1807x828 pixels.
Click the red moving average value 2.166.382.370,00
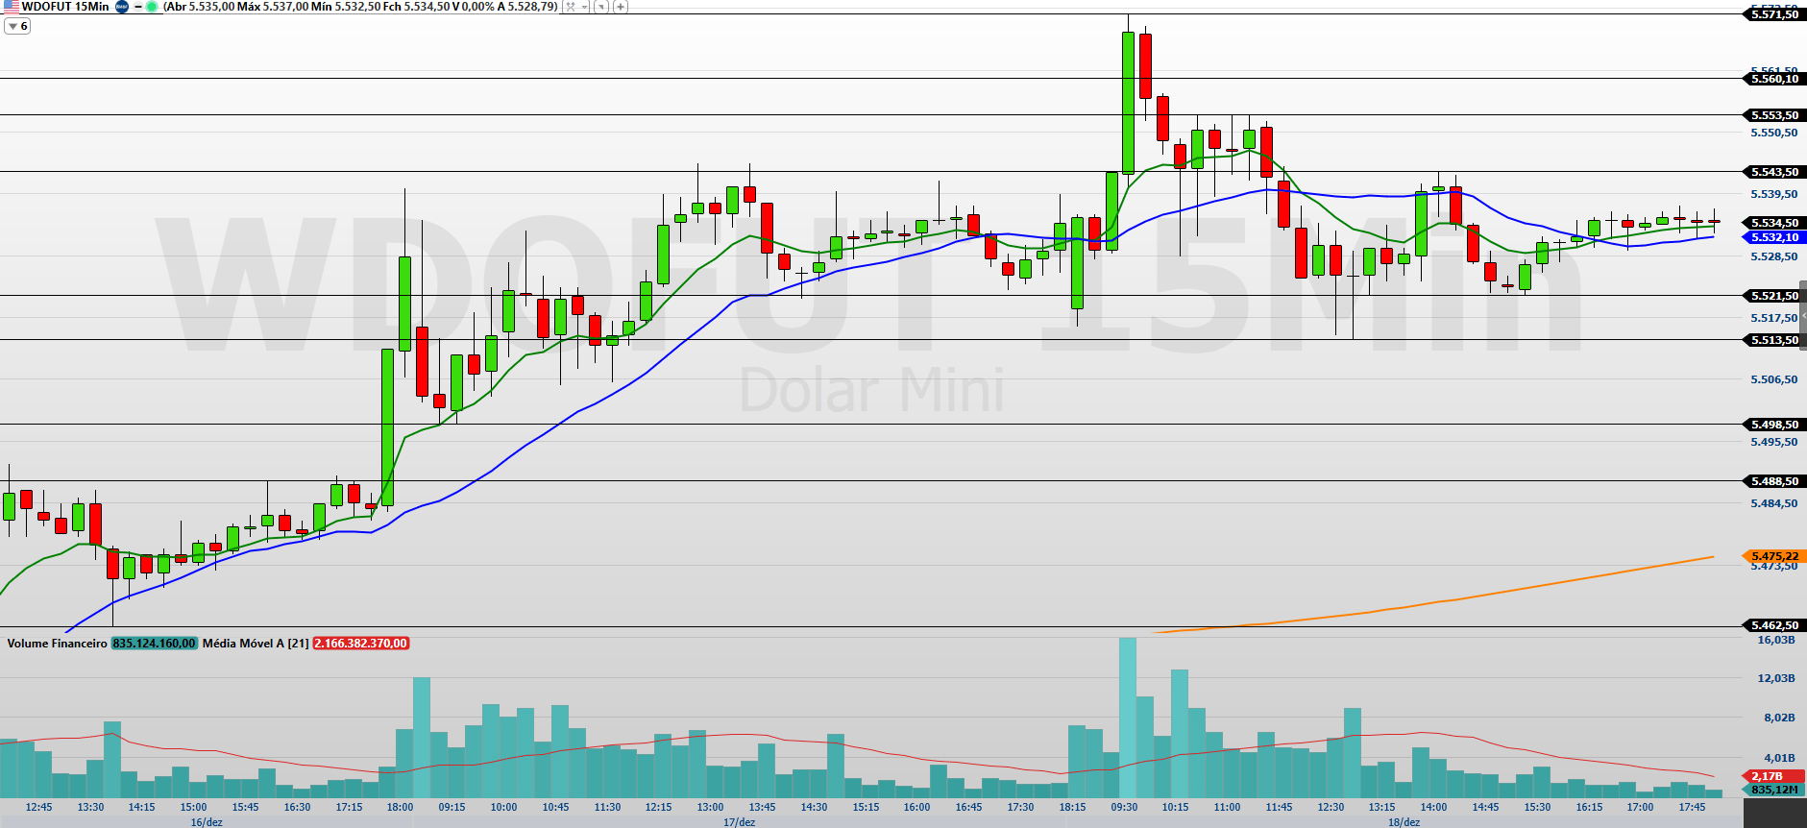pyautogui.click(x=360, y=644)
